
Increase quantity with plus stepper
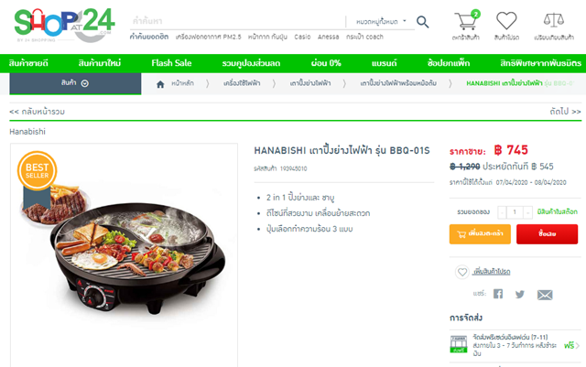coord(527,212)
